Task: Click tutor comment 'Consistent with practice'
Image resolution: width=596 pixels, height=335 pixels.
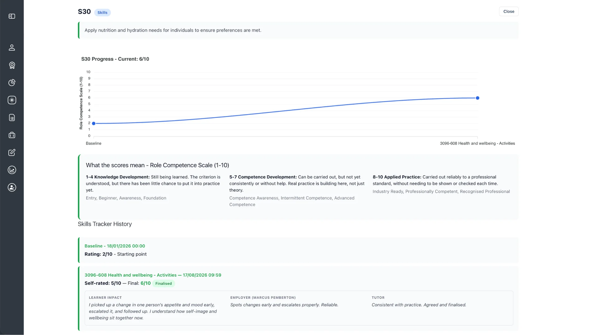Action: pyautogui.click(x=419, y=305)
